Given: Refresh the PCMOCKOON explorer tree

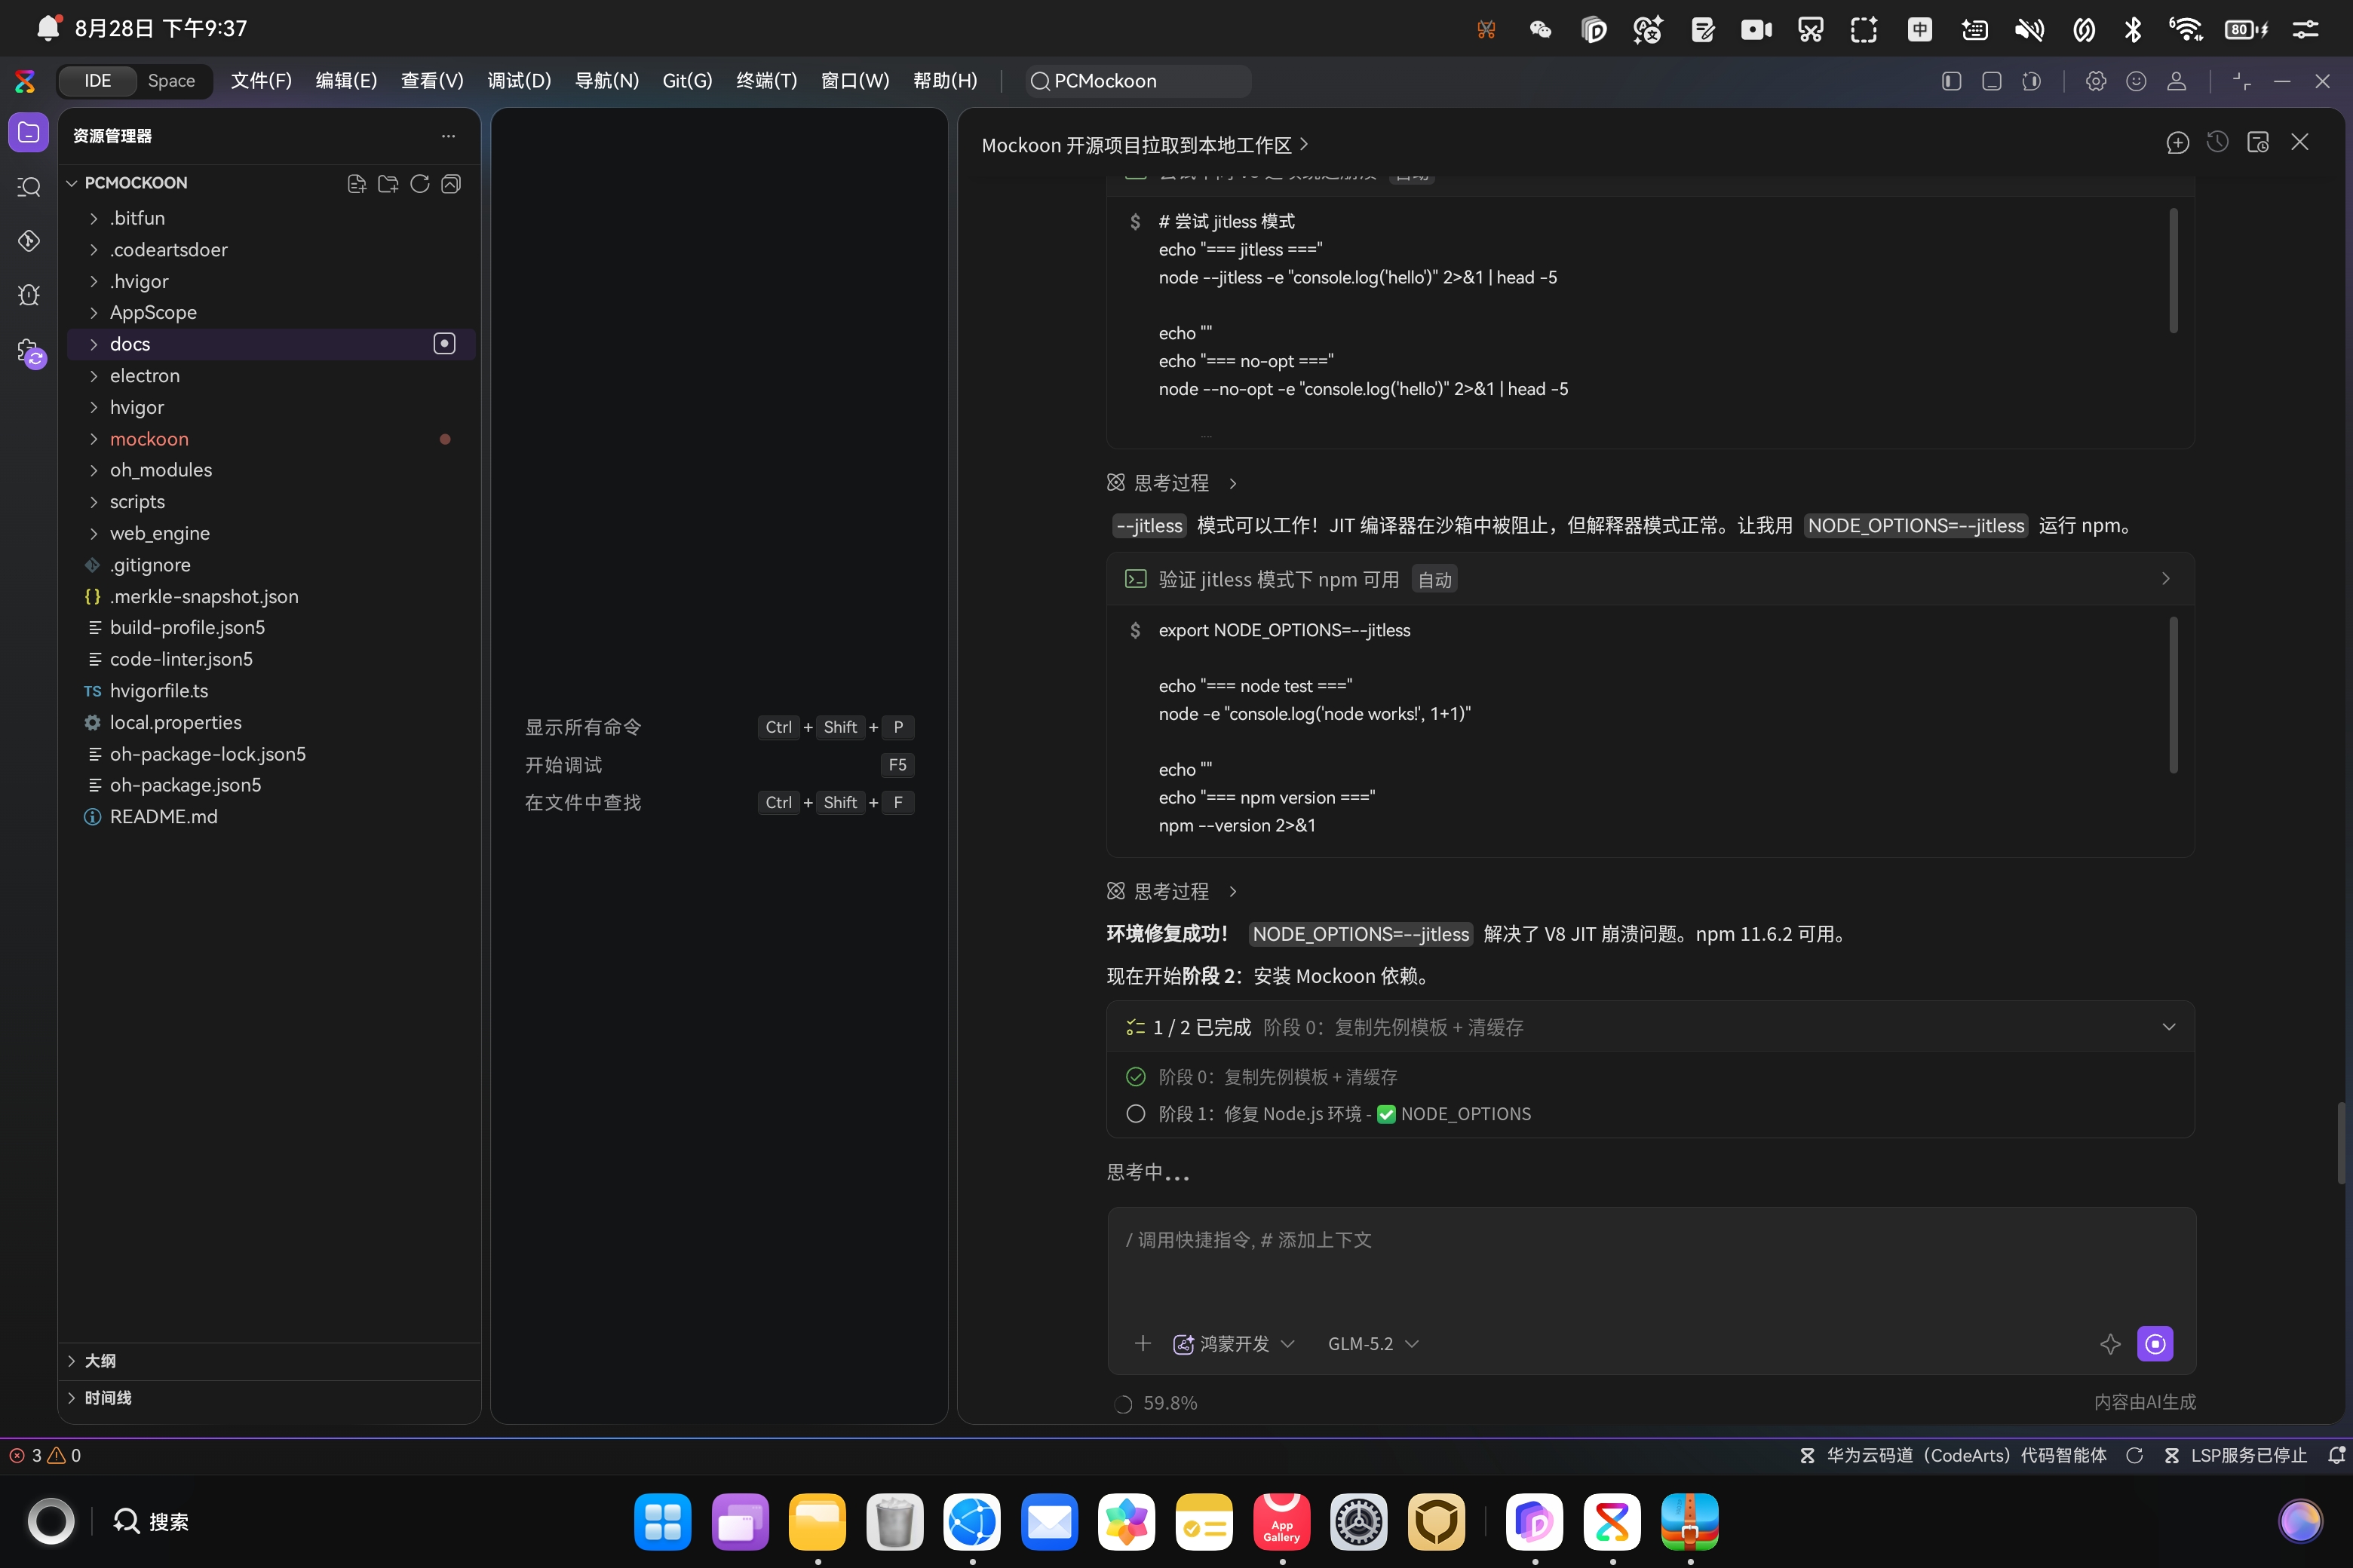Looking at the screenshot, I should point(419,183).
